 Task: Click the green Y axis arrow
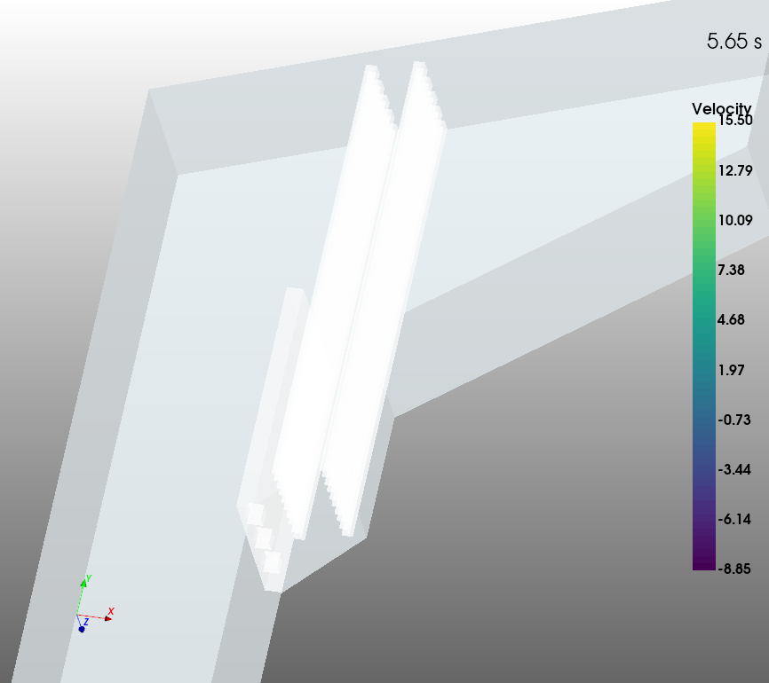pyautogui.click(x=83, y=583)
